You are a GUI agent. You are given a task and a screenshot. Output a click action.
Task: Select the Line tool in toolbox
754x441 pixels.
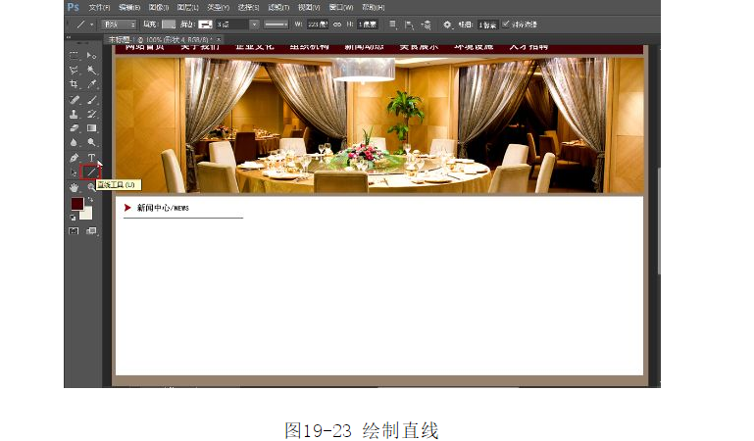91,171
